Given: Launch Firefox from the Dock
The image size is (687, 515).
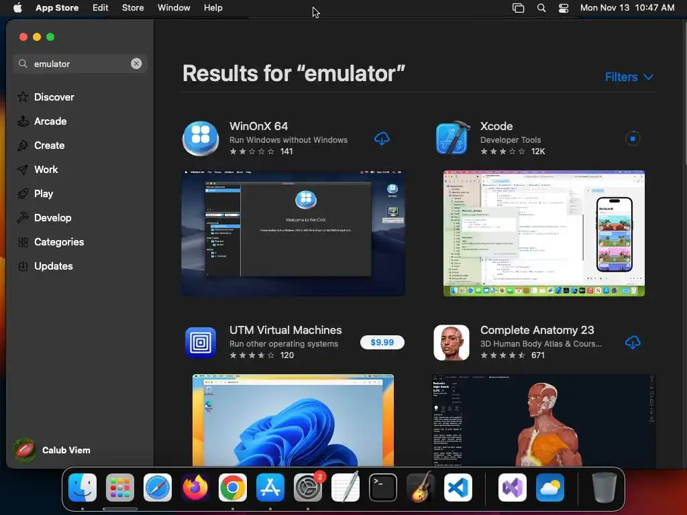Looking at the screenshot, I should [x=195, y=488].
